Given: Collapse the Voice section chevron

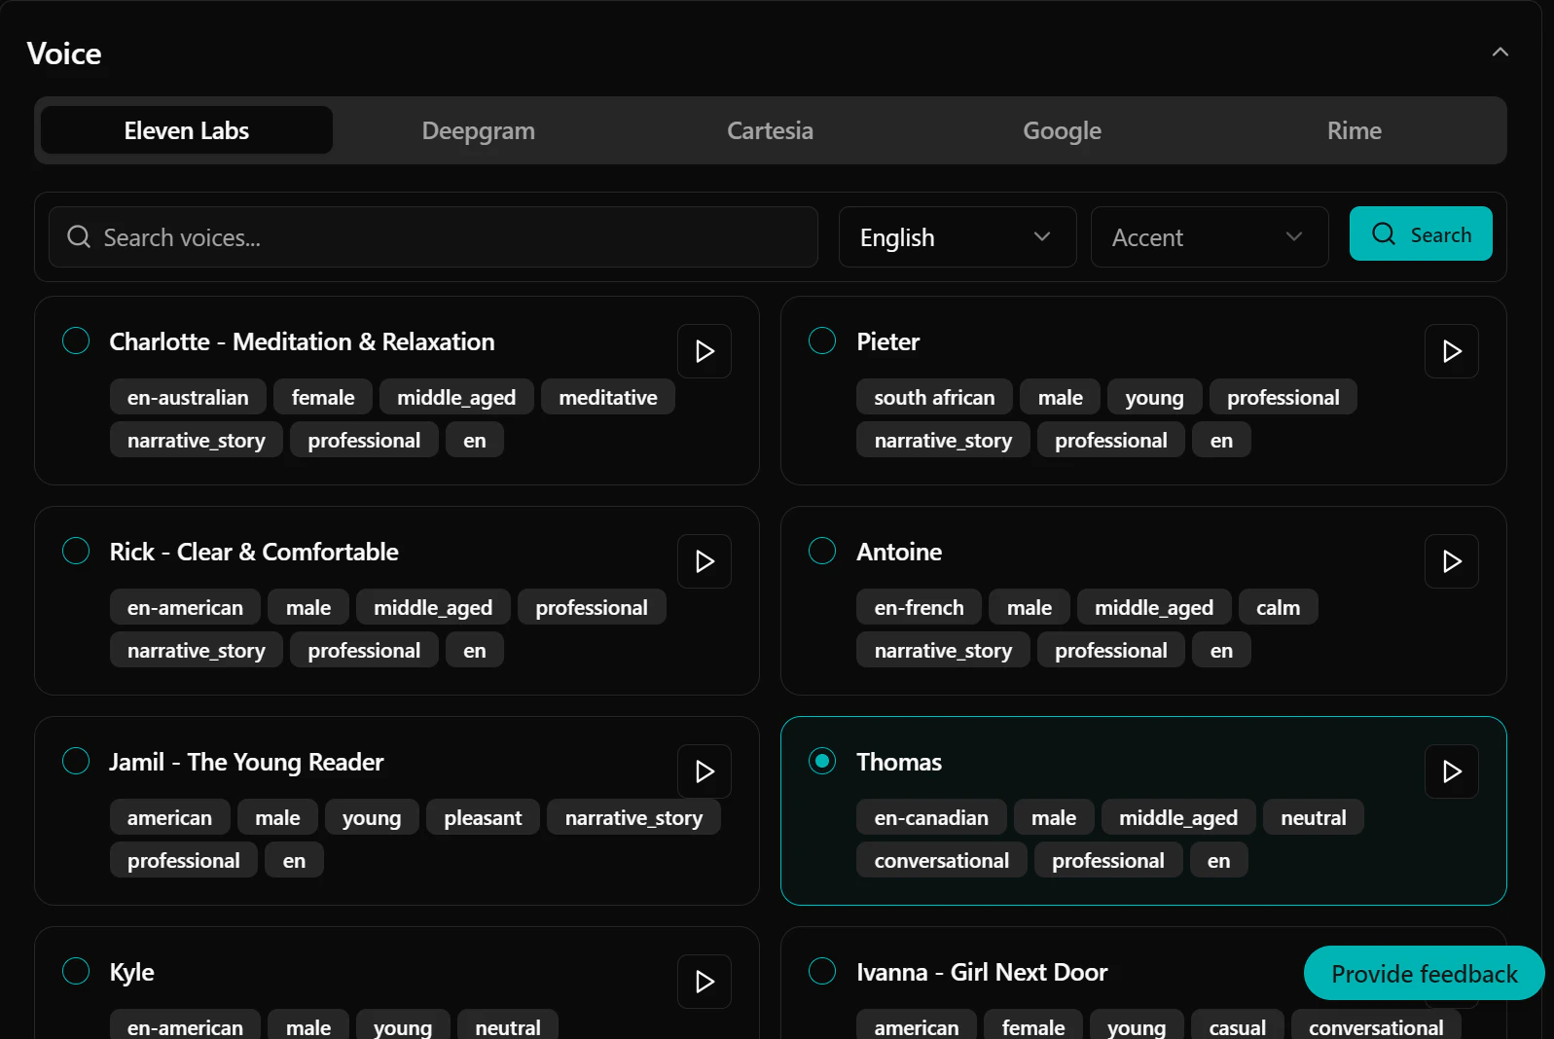Looking at the screenshot, I should (1500, 53).
